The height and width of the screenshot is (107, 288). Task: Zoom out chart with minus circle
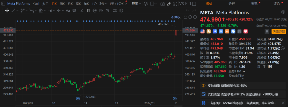[190, 17]
